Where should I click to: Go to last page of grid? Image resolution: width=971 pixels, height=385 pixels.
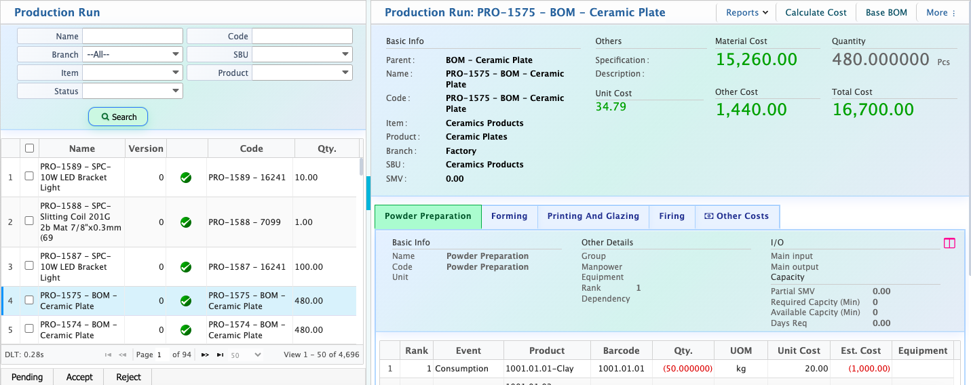(x=220, y=354)
